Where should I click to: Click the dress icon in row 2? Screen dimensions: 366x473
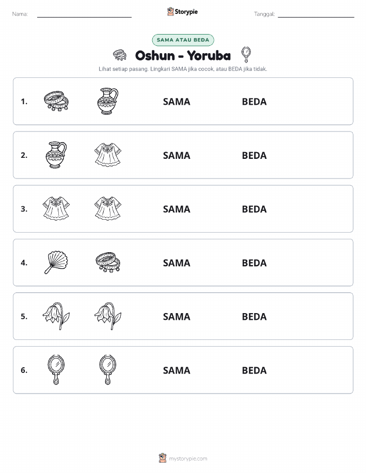tap(108, 155)
